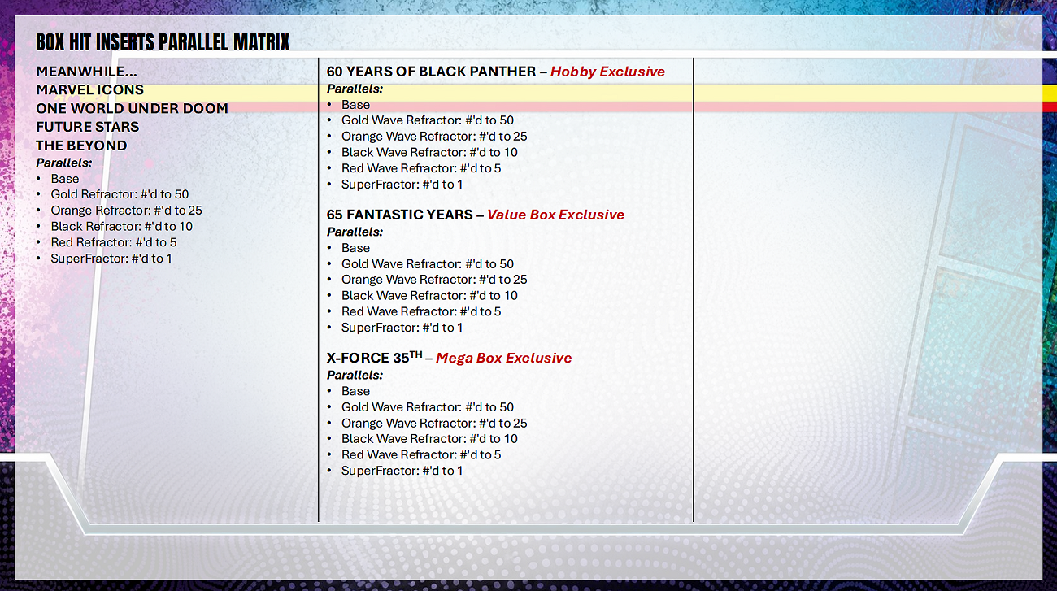Click Black Wave Refractor under 65 Fantastic Years
This screenshot has width=1057, height=591.
coord(430,296)
